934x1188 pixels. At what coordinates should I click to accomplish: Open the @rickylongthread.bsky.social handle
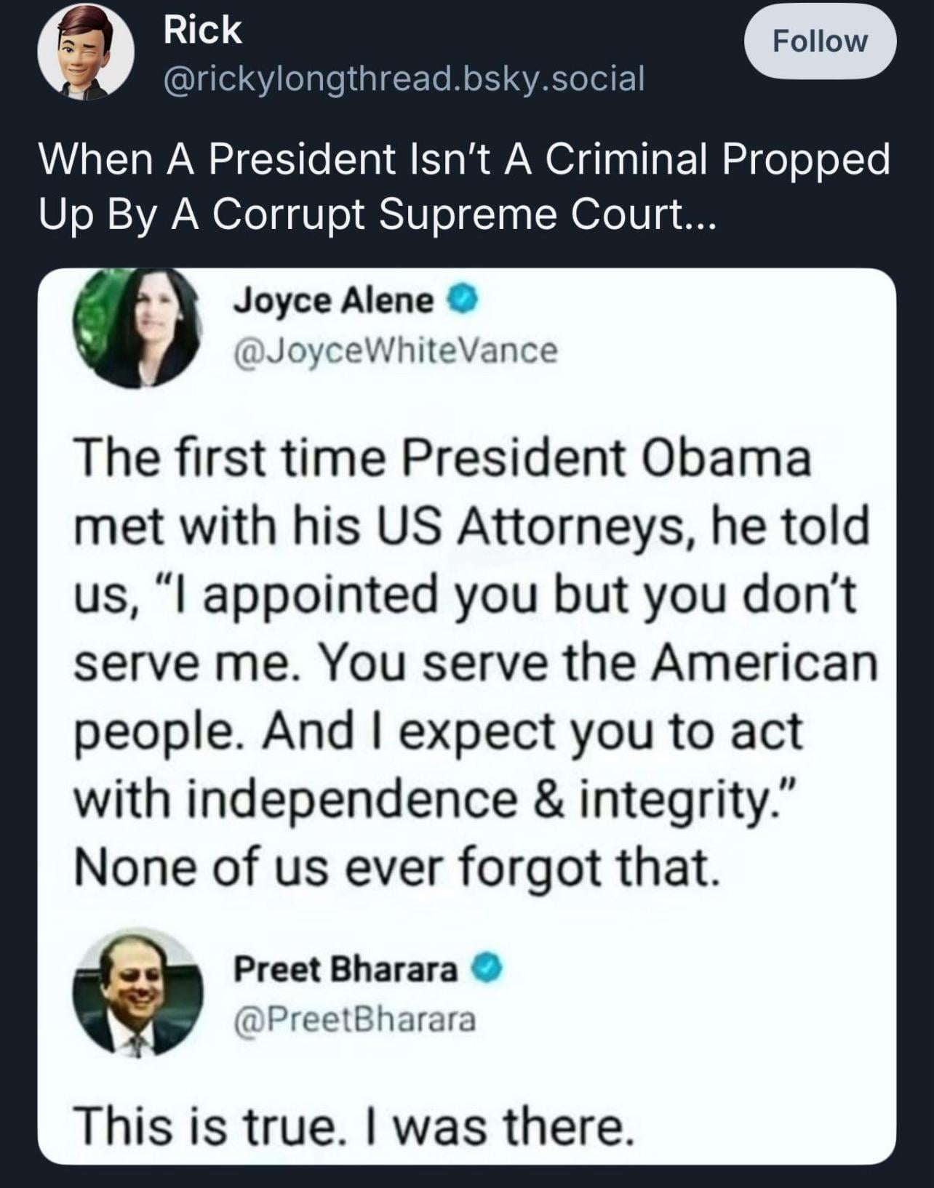(404, 78)
